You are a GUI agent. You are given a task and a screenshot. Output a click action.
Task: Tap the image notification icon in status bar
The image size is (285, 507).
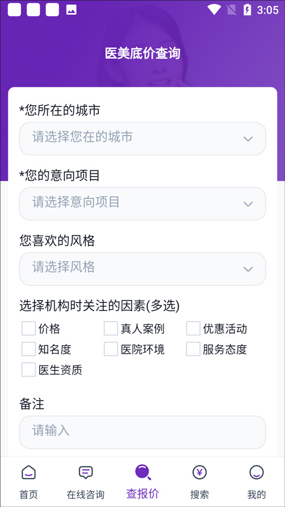click(71, 10)
